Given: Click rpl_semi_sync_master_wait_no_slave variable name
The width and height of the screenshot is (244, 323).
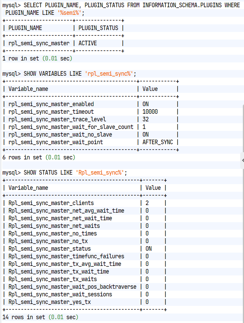Looking at the screenshot, I should pyautogui.click(x=60, y=135).
